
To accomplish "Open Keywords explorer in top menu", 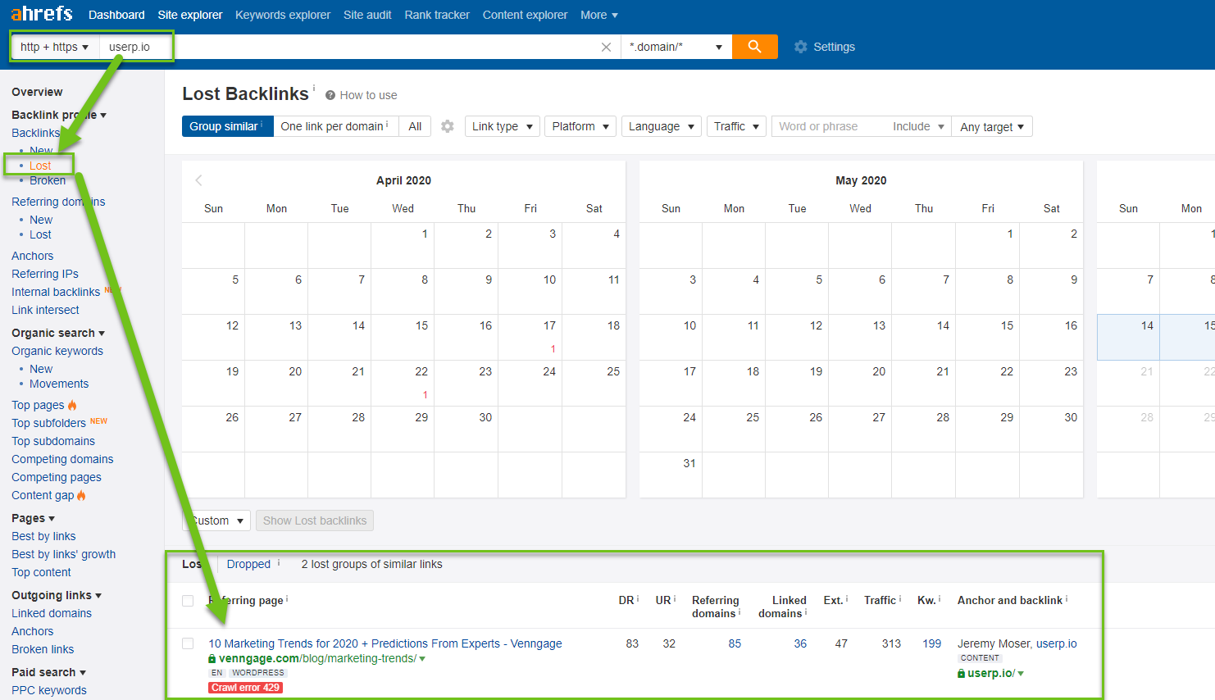I will [282, 15].
